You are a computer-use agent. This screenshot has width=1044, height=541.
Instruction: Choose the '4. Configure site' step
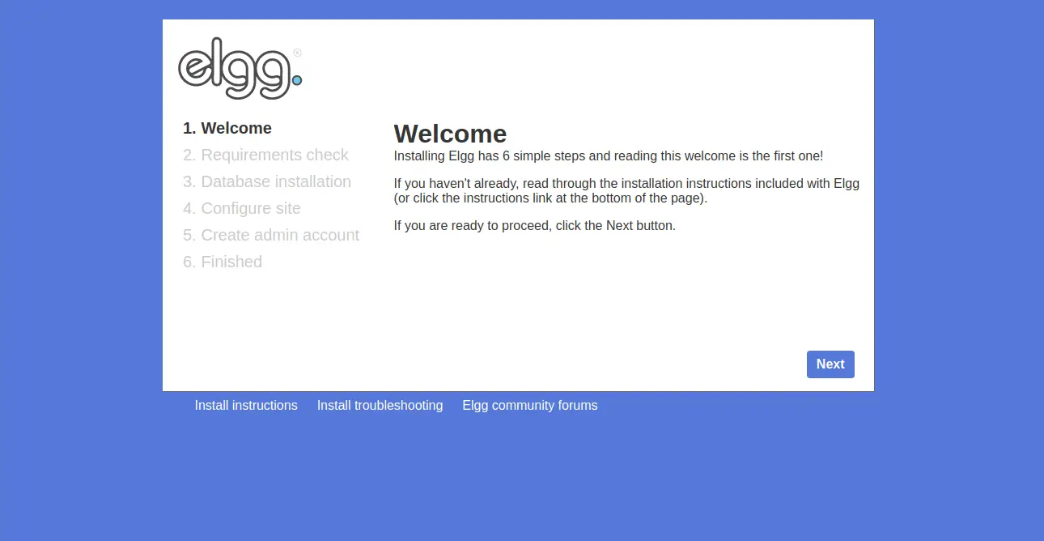click(242, 208)
